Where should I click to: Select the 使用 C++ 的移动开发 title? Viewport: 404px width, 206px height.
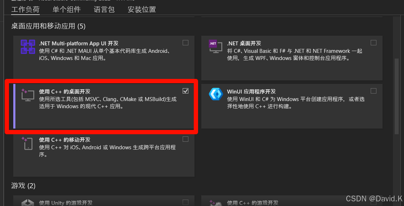coord(65,140)
